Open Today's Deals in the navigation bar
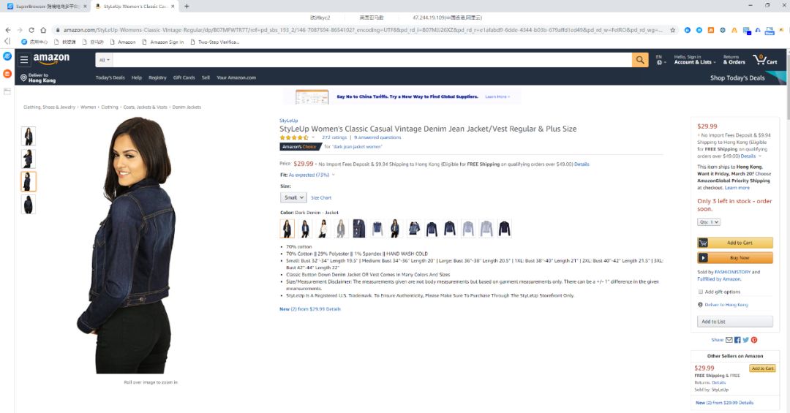Image resolution: width=790 pixels, height=413 pixels. pyautogui.click(x=110, y=77)
